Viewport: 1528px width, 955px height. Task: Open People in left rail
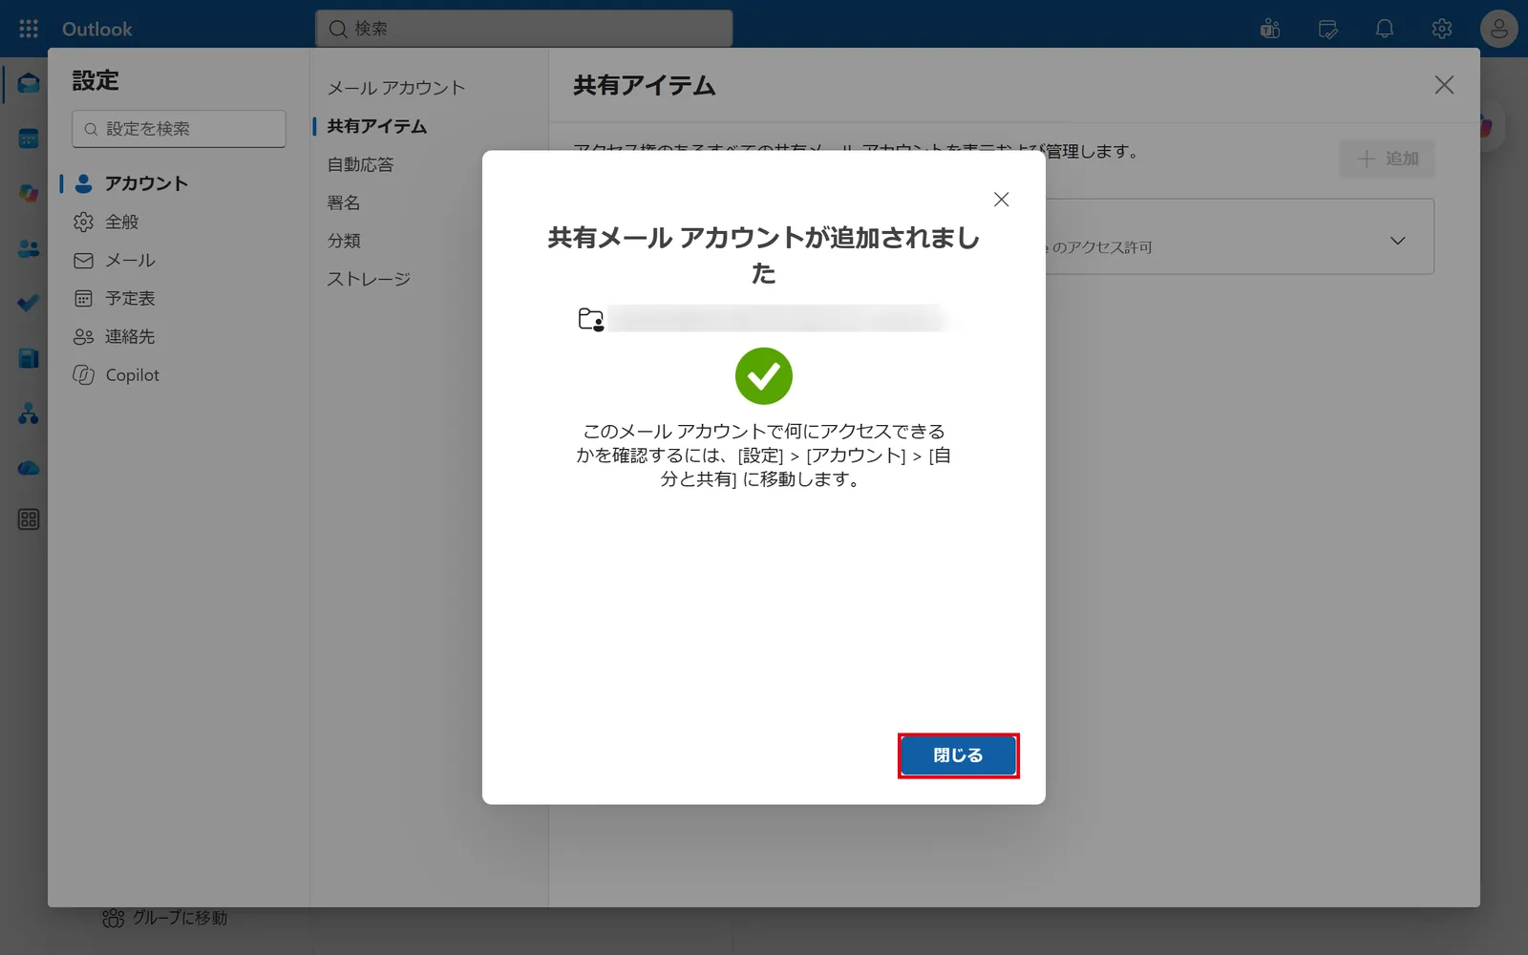click(x=29, y=248)
